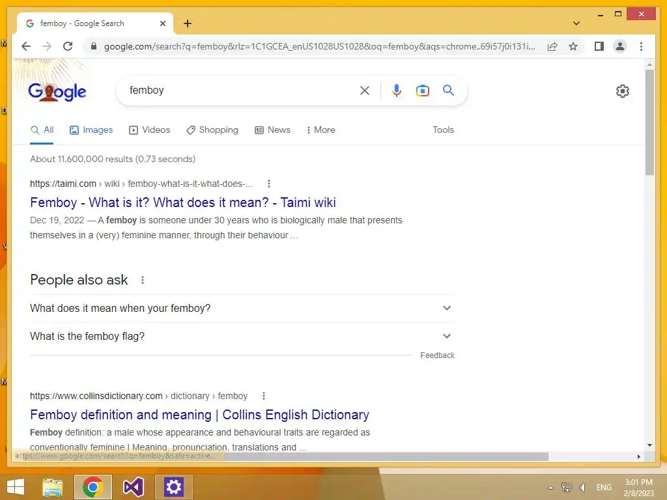This screenshot has width=667, height=500.
Task: Switch to News results
Action: pos(273,130)
